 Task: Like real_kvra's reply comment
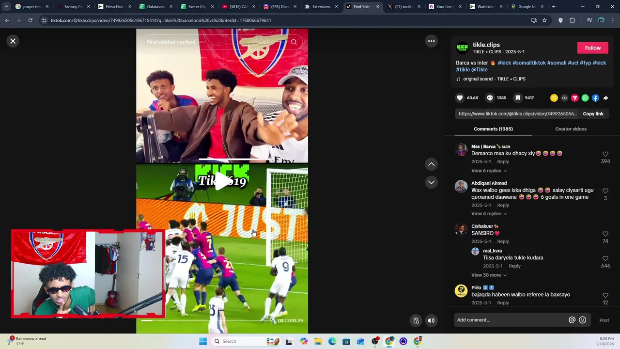[x=605, y=259]
